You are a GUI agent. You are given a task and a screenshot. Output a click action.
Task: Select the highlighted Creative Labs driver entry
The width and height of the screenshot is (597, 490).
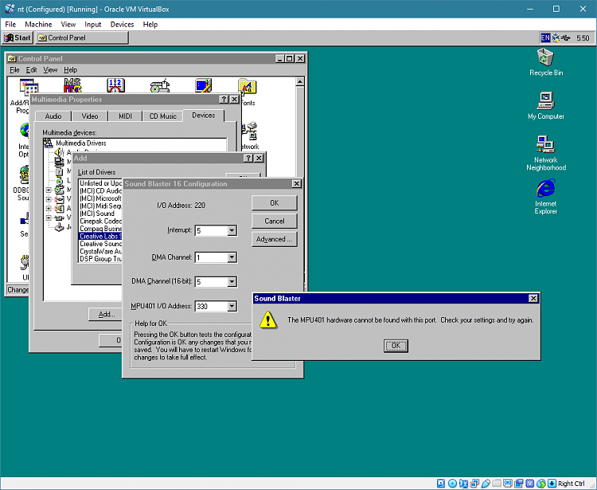100,237
